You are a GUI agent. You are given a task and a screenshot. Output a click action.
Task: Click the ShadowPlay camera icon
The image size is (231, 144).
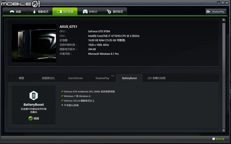click(x=208, y=12)
